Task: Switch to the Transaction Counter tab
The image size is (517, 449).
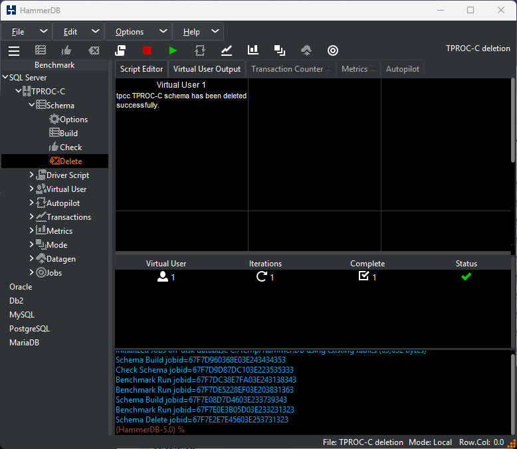Action: tap(291, 69)
